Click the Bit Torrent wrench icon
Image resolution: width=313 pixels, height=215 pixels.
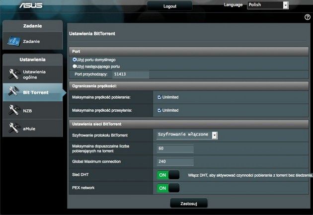13,91
